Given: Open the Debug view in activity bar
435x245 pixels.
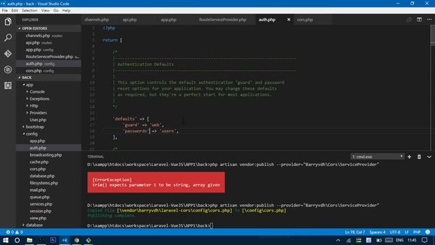Looking at the screenshot, I should click(x=7, y=69).
